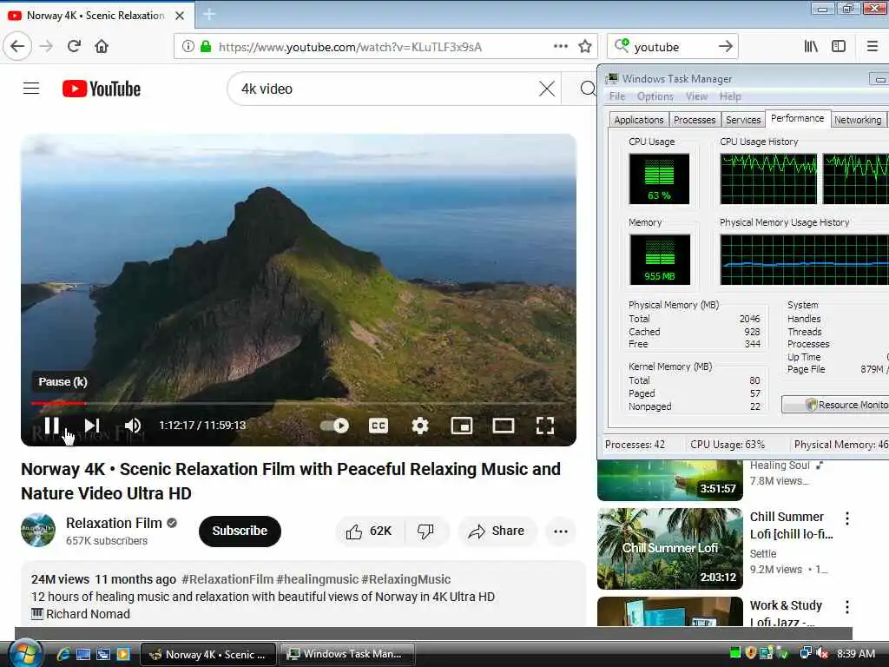Click the Norway 4K taskbar button
Image resolution: width=889 pixels, height=667 pixels.
[x=208, y=654]
